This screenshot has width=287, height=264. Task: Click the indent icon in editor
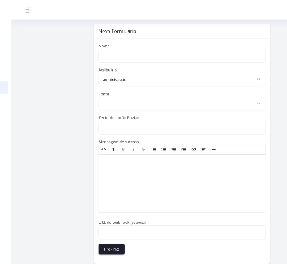click(x=184, y=149)
